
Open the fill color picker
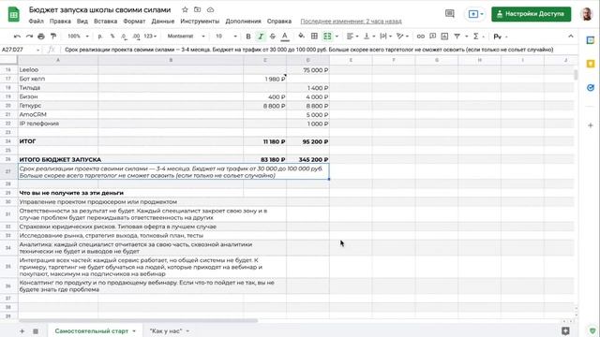click(x=302, y=37)
